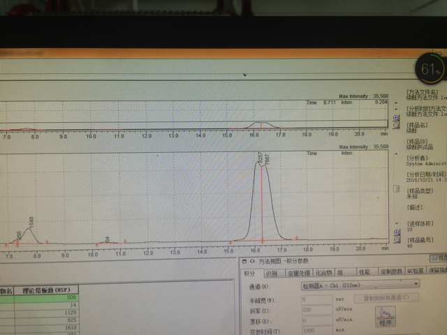The height and width of the screenshot is (335, 447).
Task: Click the window icon beside 方法视图 title
Action: pos(244,261)
